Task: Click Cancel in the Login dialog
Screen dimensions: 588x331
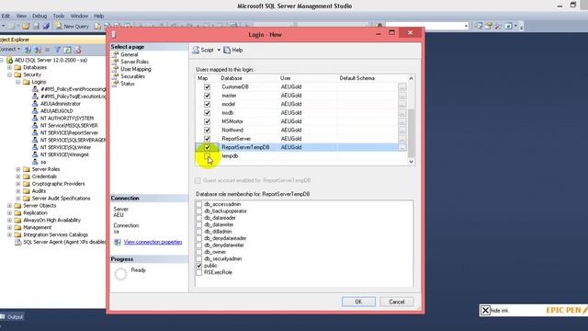Action: pos(396,302)
